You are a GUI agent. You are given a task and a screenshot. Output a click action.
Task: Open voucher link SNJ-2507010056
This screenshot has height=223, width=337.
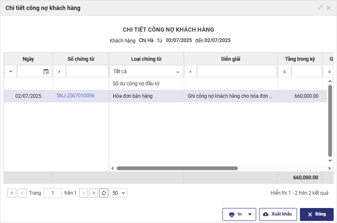[x=75, y=96]
